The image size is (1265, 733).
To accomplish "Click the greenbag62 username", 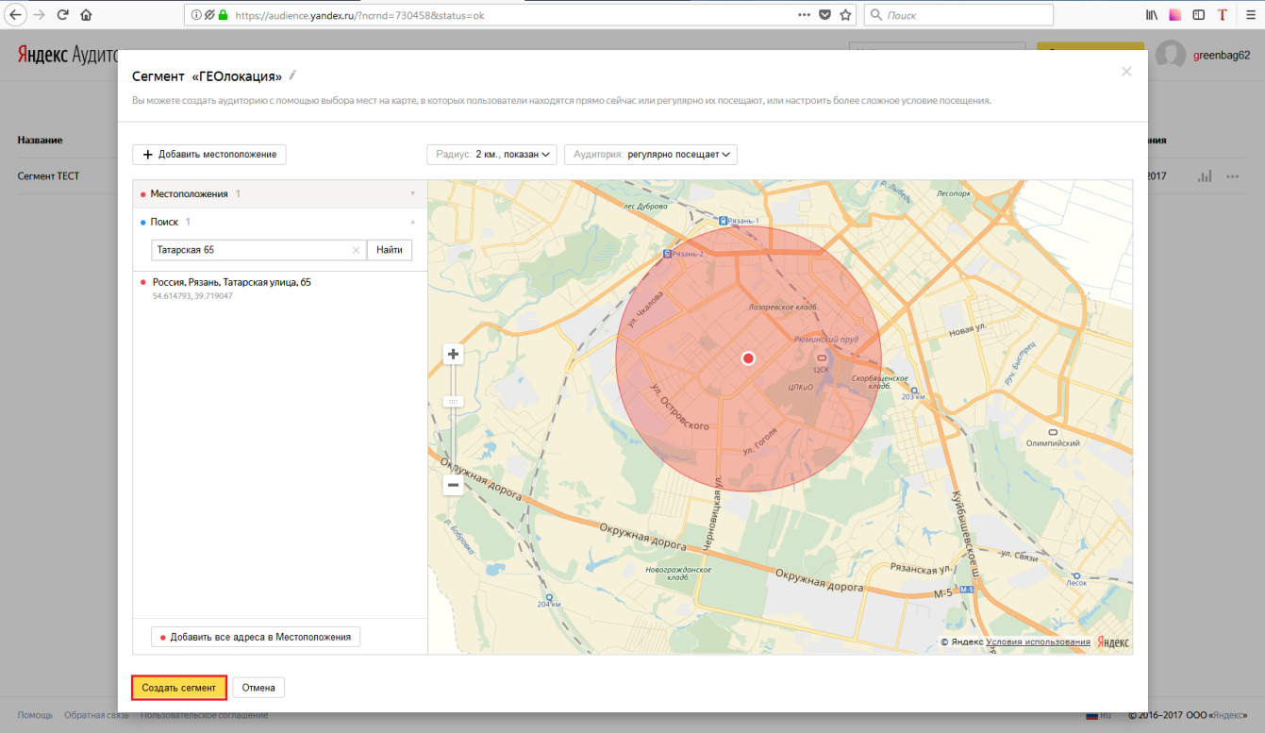I will pyautogui.click(x=1222, y=55).
